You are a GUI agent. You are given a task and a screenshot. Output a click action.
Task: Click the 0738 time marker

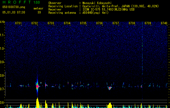click(132, 23)
